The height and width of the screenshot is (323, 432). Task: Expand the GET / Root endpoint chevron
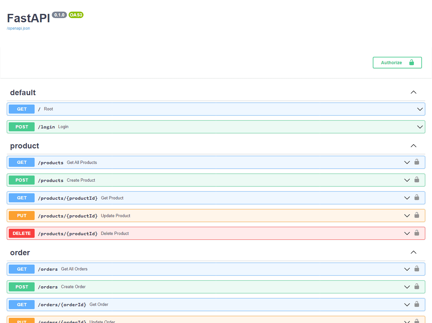[x=420, y=109]
